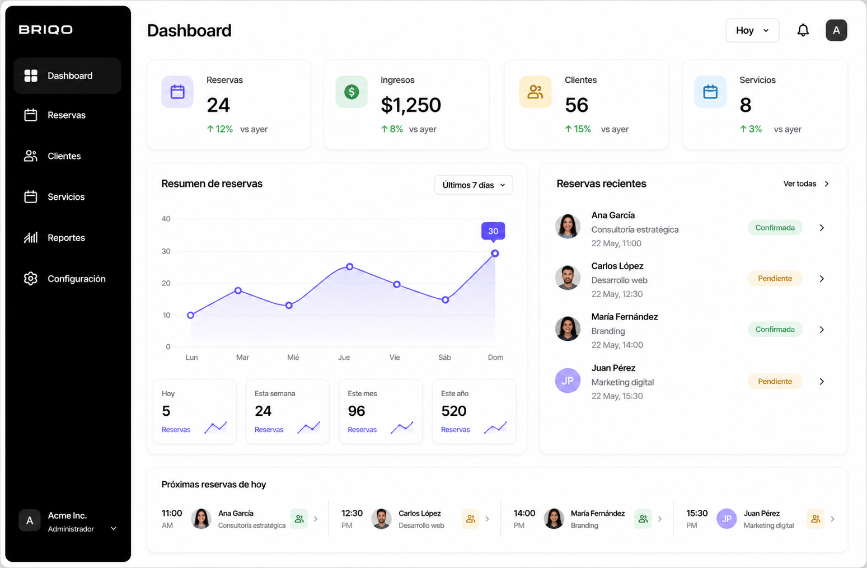Image resolution: width=867 pixels, height=568 pixels.
Task: Click the green client icon in 14:00 Branding slot
Action: tap(643, 519)
